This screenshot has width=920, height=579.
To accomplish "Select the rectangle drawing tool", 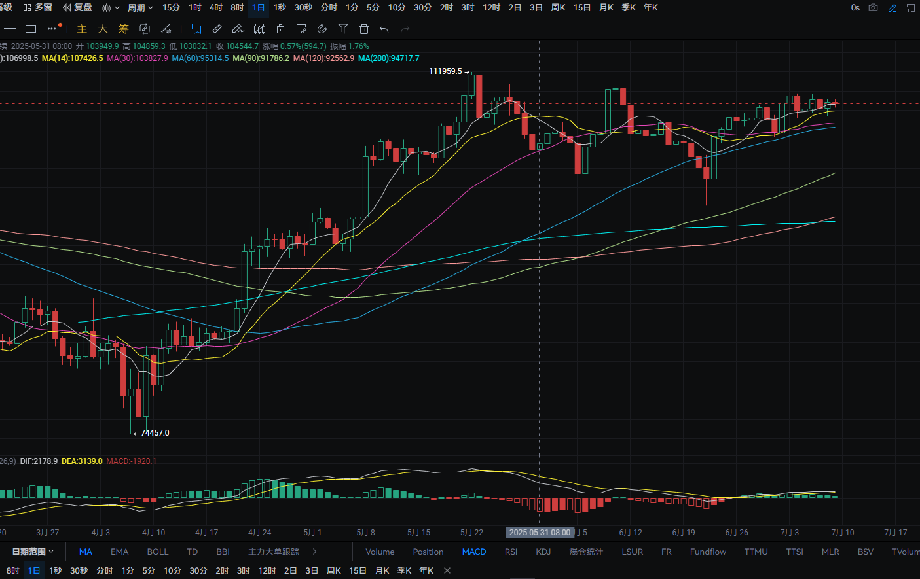I will tap(31, 29).
